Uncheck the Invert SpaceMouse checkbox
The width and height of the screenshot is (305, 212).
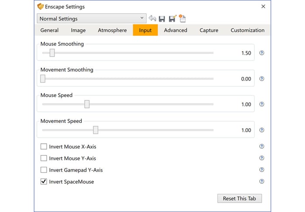[44, 182]
